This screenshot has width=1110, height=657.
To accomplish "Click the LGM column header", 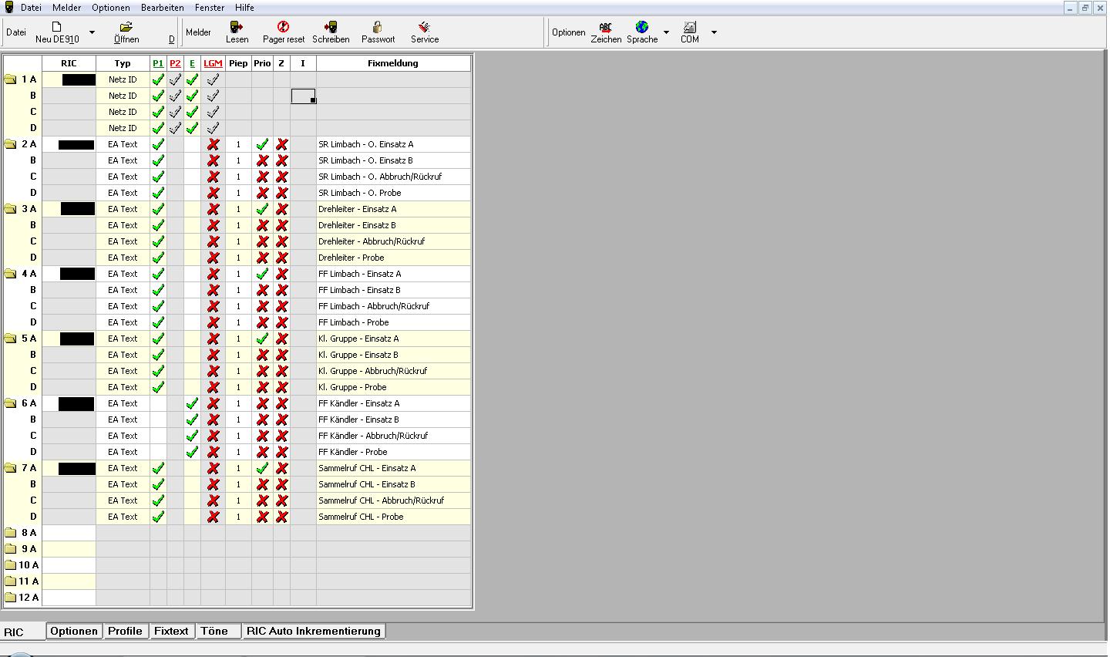I will coord(213,63).
